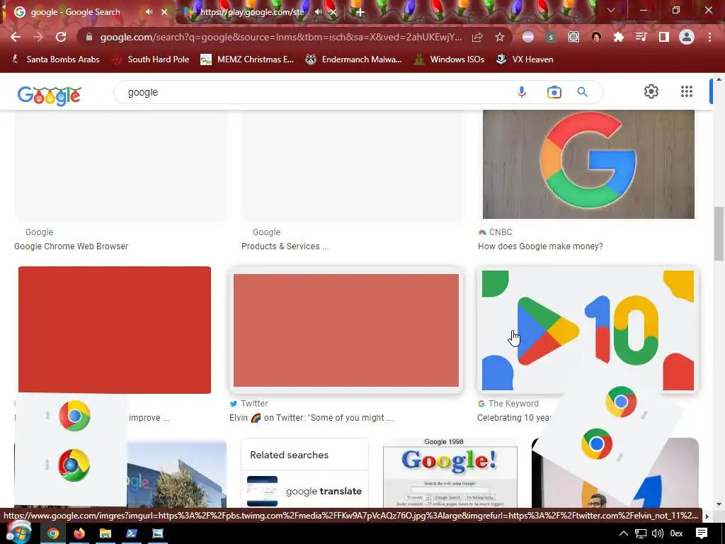
Task: Start a voice search with the microphone
Action: coord(522,92)
